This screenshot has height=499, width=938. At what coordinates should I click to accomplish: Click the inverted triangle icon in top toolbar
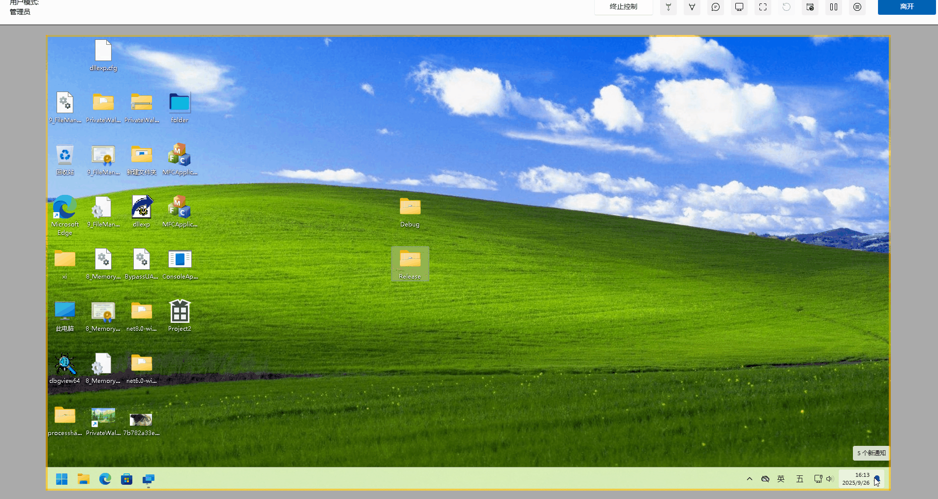[692, 7]
